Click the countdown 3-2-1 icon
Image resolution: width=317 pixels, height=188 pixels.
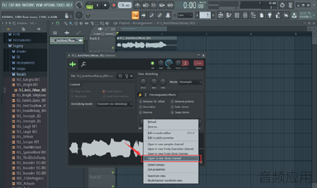click(154, 5)
